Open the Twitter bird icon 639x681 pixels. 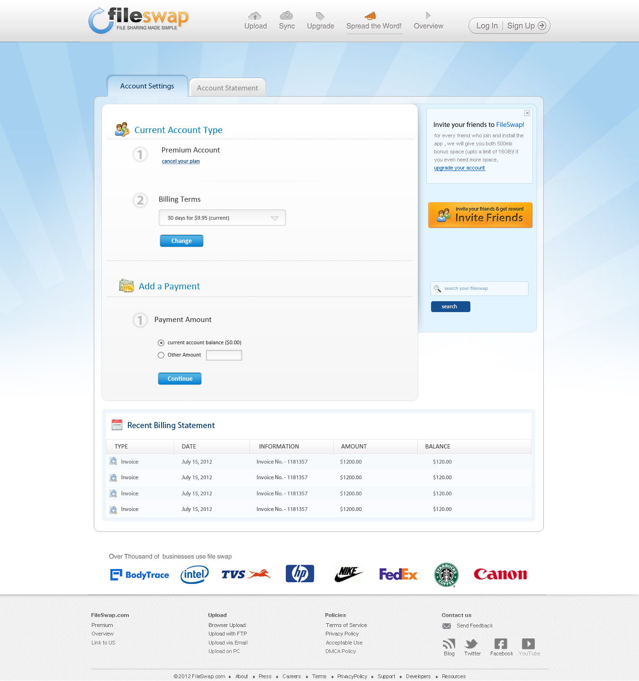coord(472,644)
